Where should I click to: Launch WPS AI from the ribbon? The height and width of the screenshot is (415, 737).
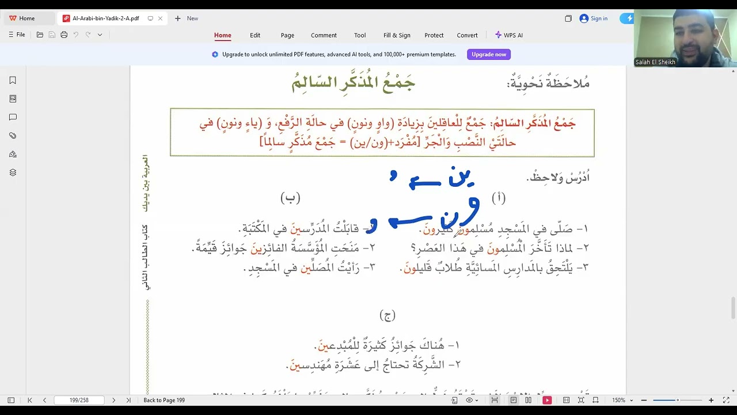point(509,35)
